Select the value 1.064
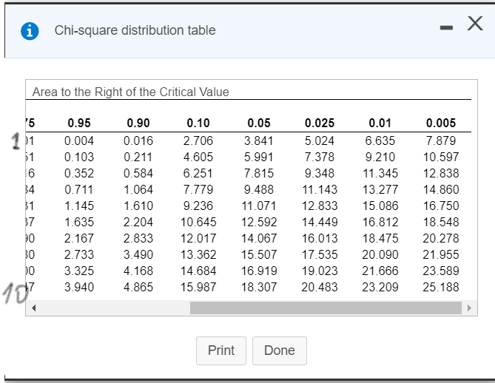 pos(138,189)
